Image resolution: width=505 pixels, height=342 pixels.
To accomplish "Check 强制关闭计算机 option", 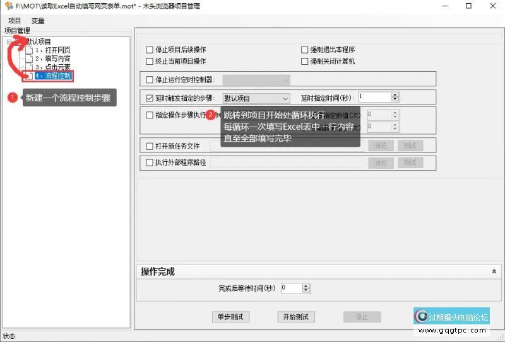I will click(304, 61).
